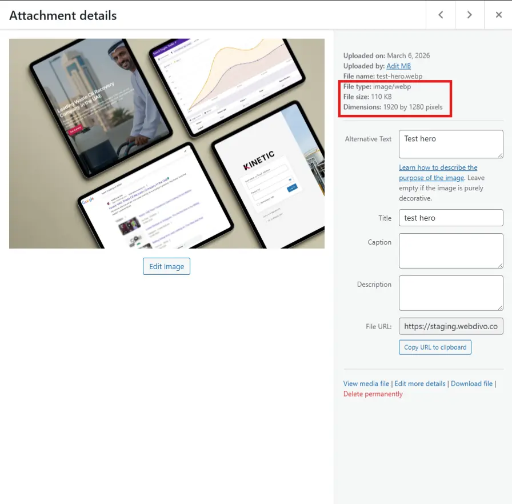The height and width of the screenshot is (504, 512).
Task: Click the test-hero image preview
Action: coord(166,143)
